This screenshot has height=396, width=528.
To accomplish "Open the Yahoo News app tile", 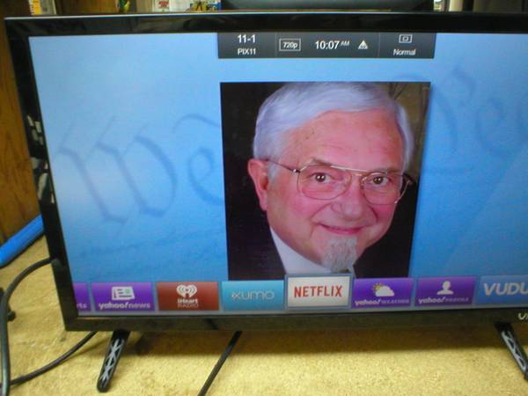I will tap(122, 297).
